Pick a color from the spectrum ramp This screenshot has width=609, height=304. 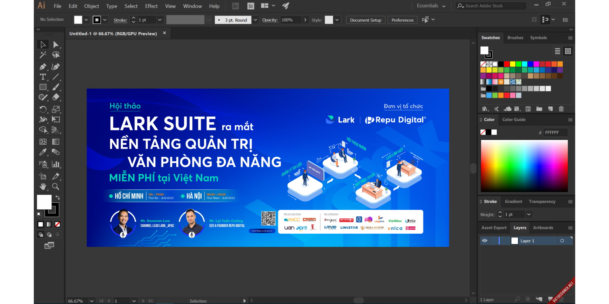(524, 166)
